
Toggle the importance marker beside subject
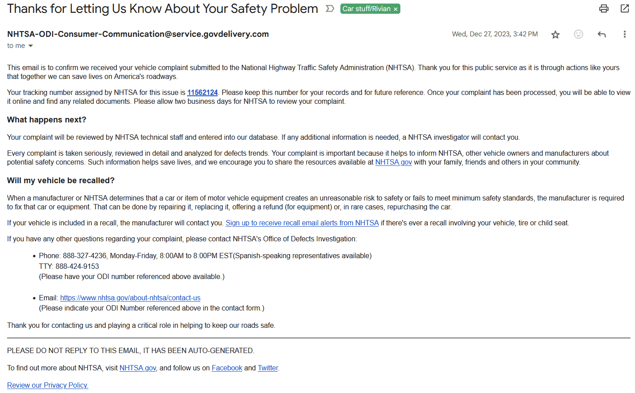pos(330,8)
